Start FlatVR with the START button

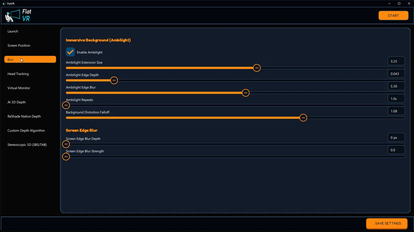pyautogui.click(x=393, y=15)
